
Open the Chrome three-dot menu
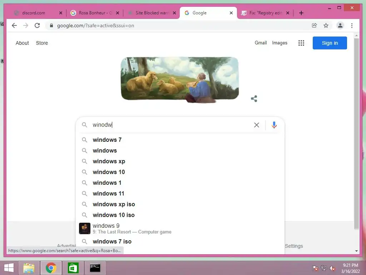click(352, 25)
